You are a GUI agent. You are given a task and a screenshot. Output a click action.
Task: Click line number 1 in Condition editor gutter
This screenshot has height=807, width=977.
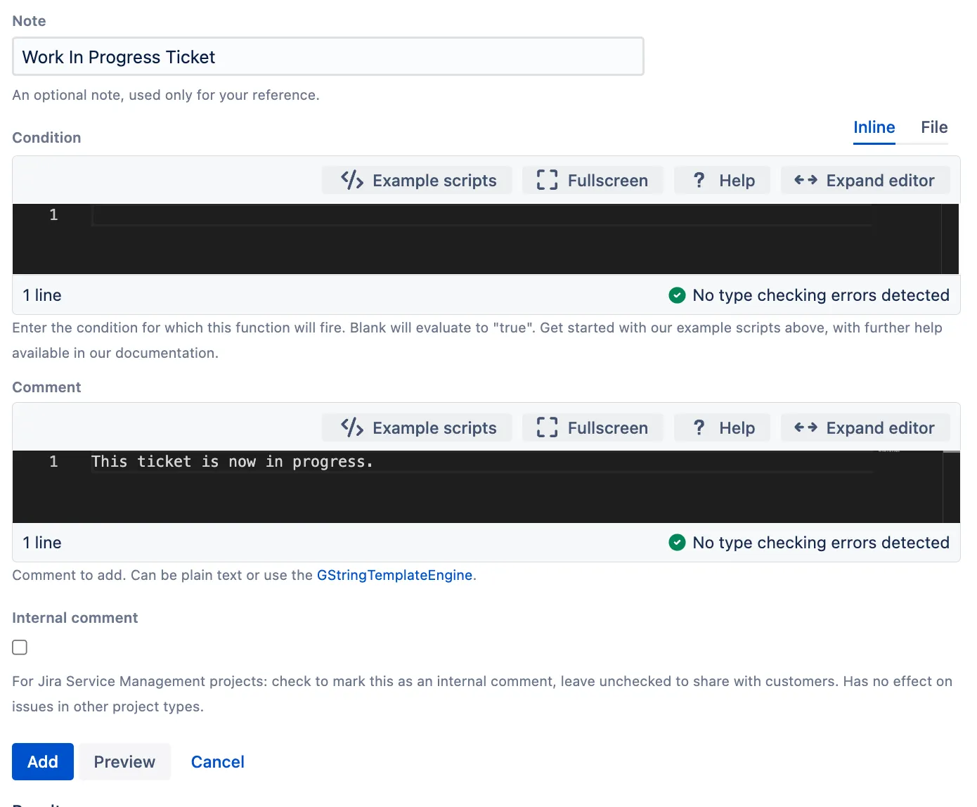point(53,215)
